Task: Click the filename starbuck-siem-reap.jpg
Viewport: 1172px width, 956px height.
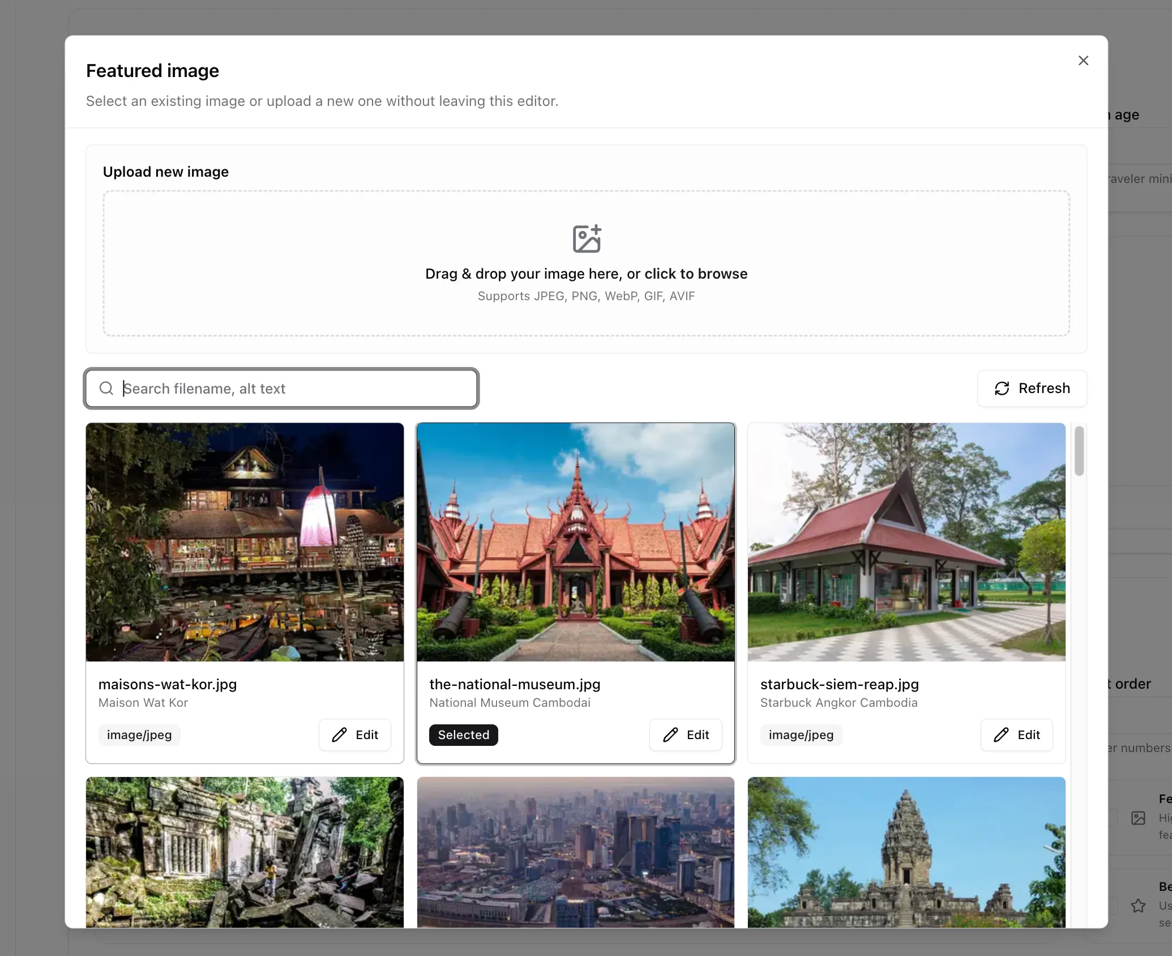Action: coord(840,684)
